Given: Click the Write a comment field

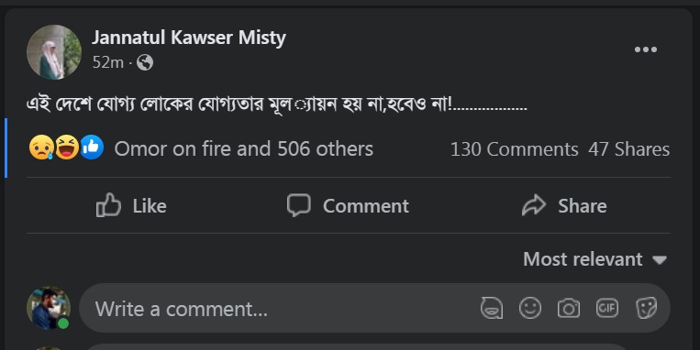Looking at the screenshot, I should click(277, 308).
